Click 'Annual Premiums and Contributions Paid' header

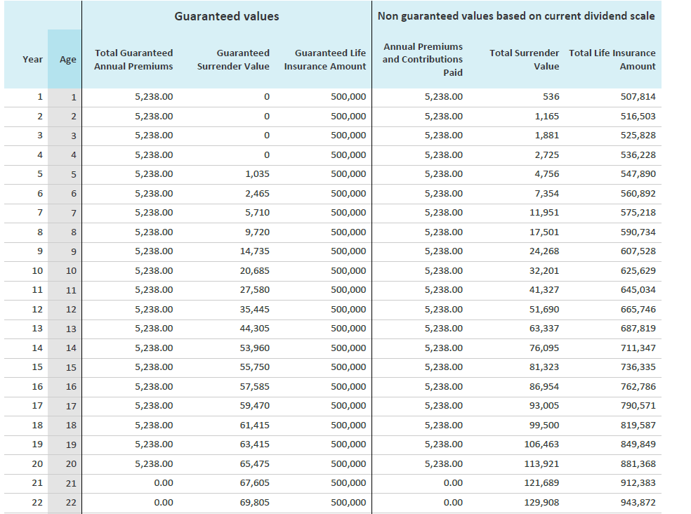point(423,60)
